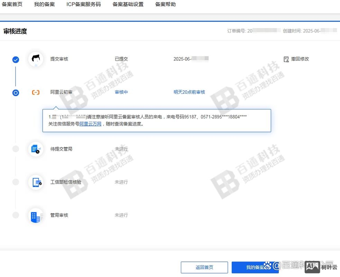This screenshot has height=277, width=340.
Task: Click the gray dot beside 待提交管局 step
Action: tap(15, 149)
